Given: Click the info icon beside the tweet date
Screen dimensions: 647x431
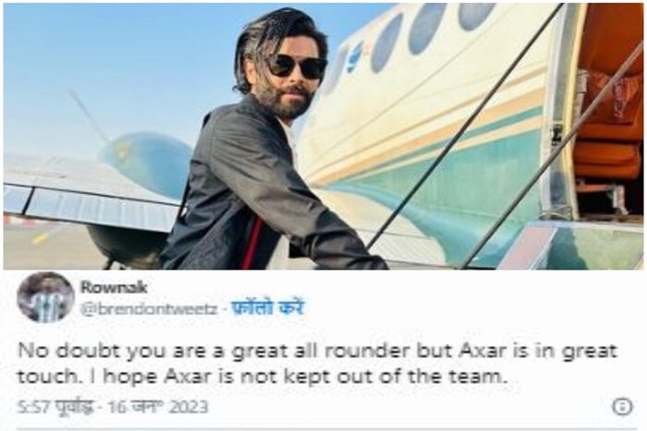Looking at the screenshot, I should 623,406.
